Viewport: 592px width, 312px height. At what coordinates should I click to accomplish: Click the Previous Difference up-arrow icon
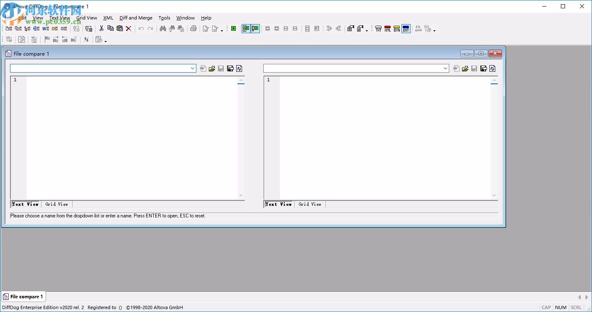tap(276, 29)
